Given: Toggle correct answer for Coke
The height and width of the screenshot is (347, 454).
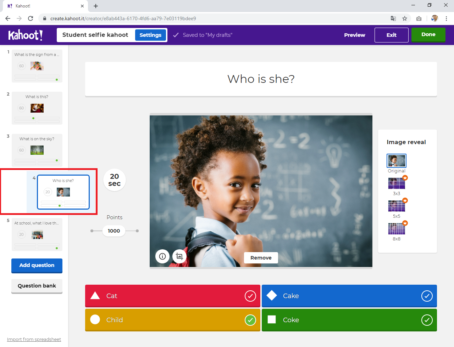Looking at the screenshot, I should (x=427, y=320).
